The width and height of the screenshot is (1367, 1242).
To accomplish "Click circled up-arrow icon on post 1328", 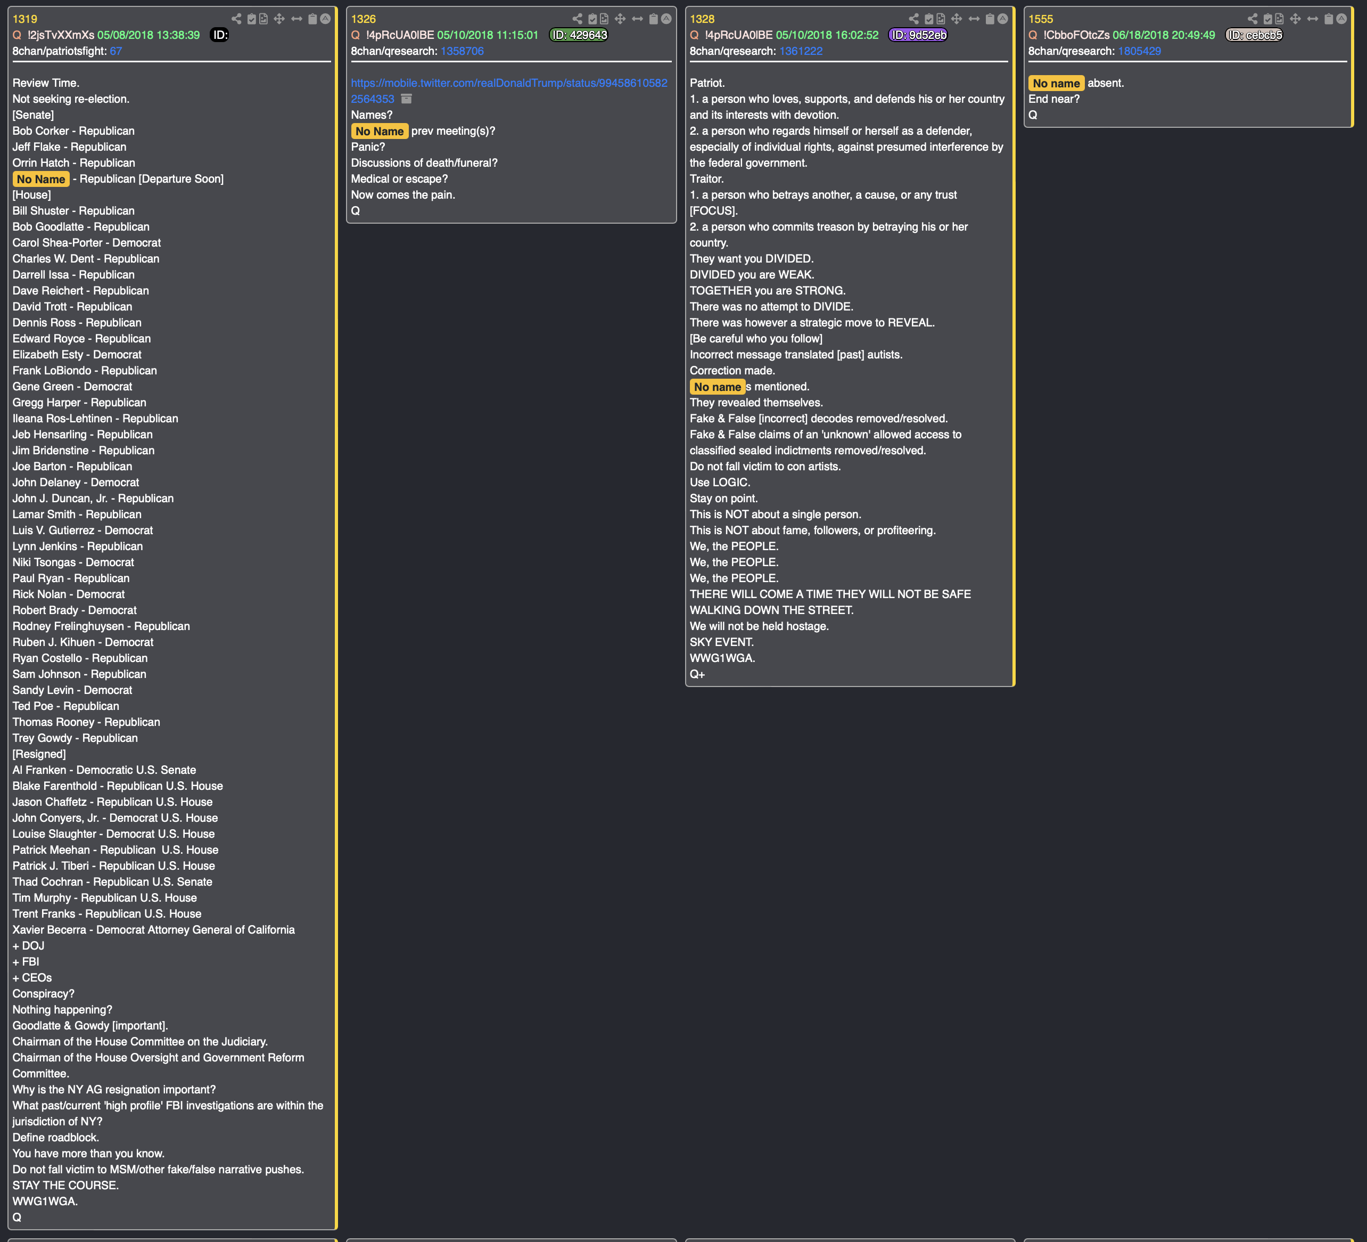I will (1003, 19).
